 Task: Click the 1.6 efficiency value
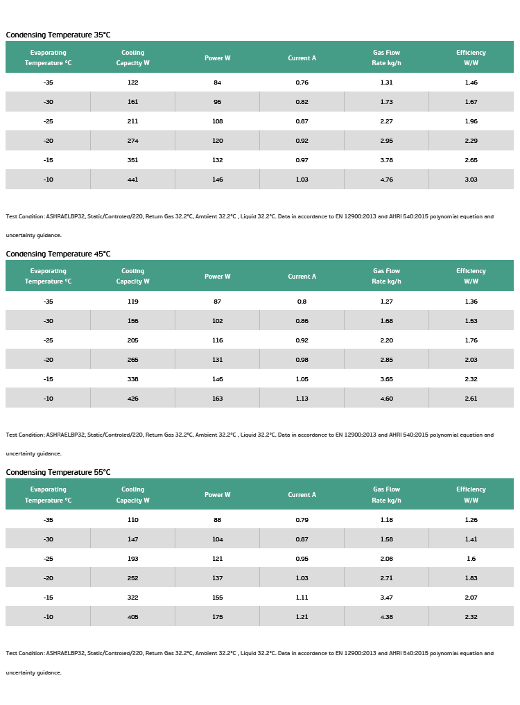click(x=471, y=559)
